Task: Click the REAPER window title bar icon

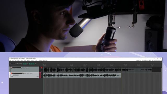Action: point(10,58)
